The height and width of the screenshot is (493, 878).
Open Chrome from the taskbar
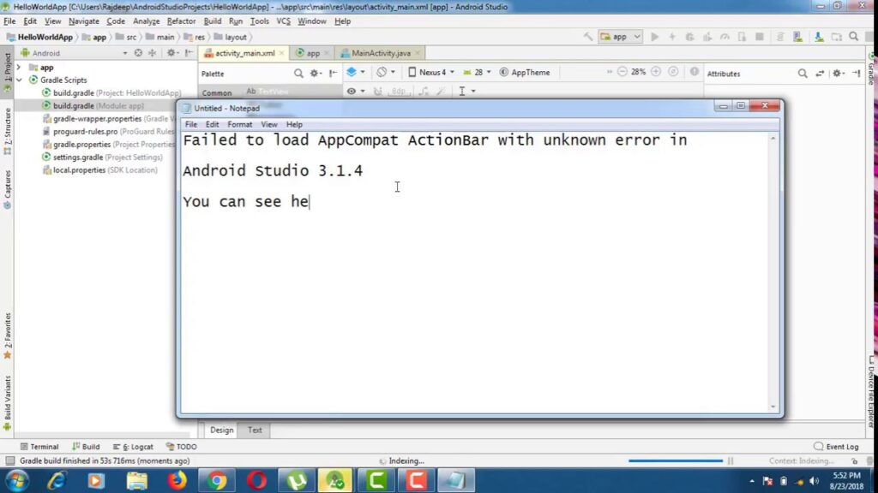pyautogui.click(x=216, y=480)
